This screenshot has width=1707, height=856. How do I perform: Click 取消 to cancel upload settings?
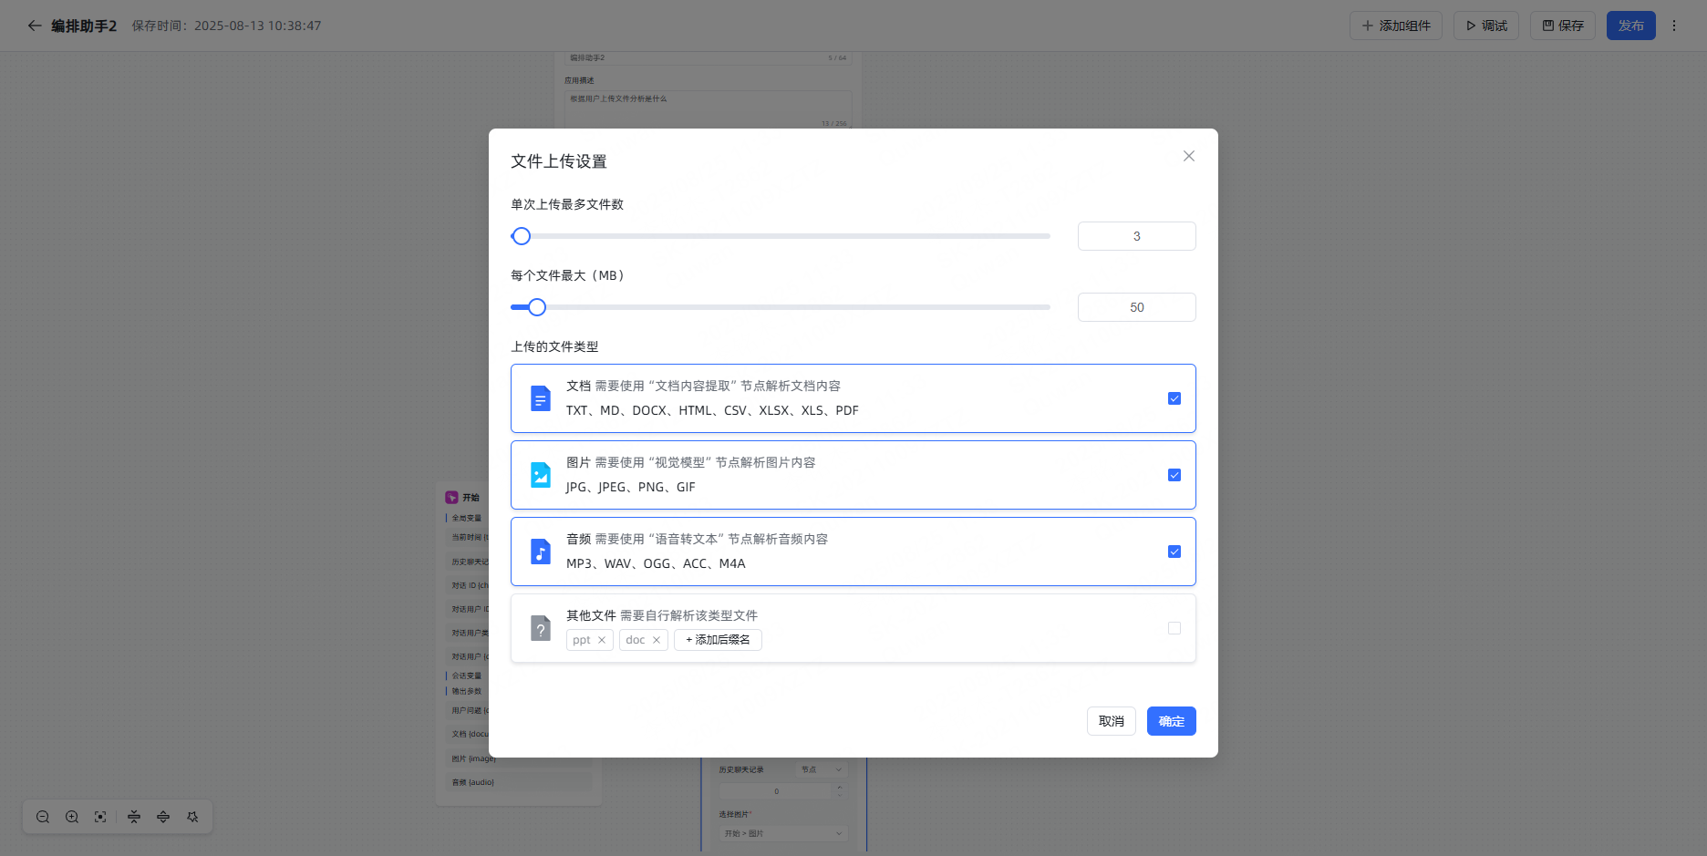(x=1112, y=721)
